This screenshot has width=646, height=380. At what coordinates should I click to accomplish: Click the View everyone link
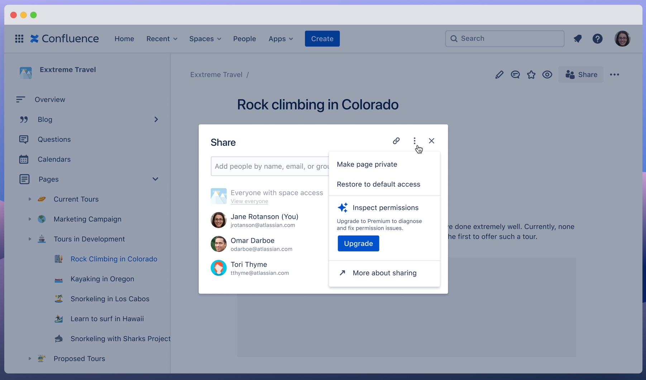pyautogui.click(x=249, y=201)
